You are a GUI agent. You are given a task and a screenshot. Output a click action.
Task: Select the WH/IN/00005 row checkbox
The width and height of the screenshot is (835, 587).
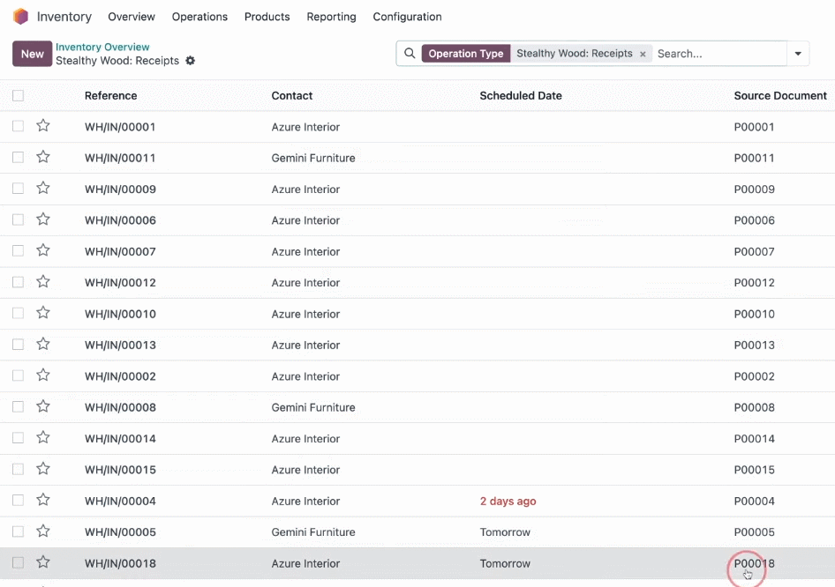(19, 531)
